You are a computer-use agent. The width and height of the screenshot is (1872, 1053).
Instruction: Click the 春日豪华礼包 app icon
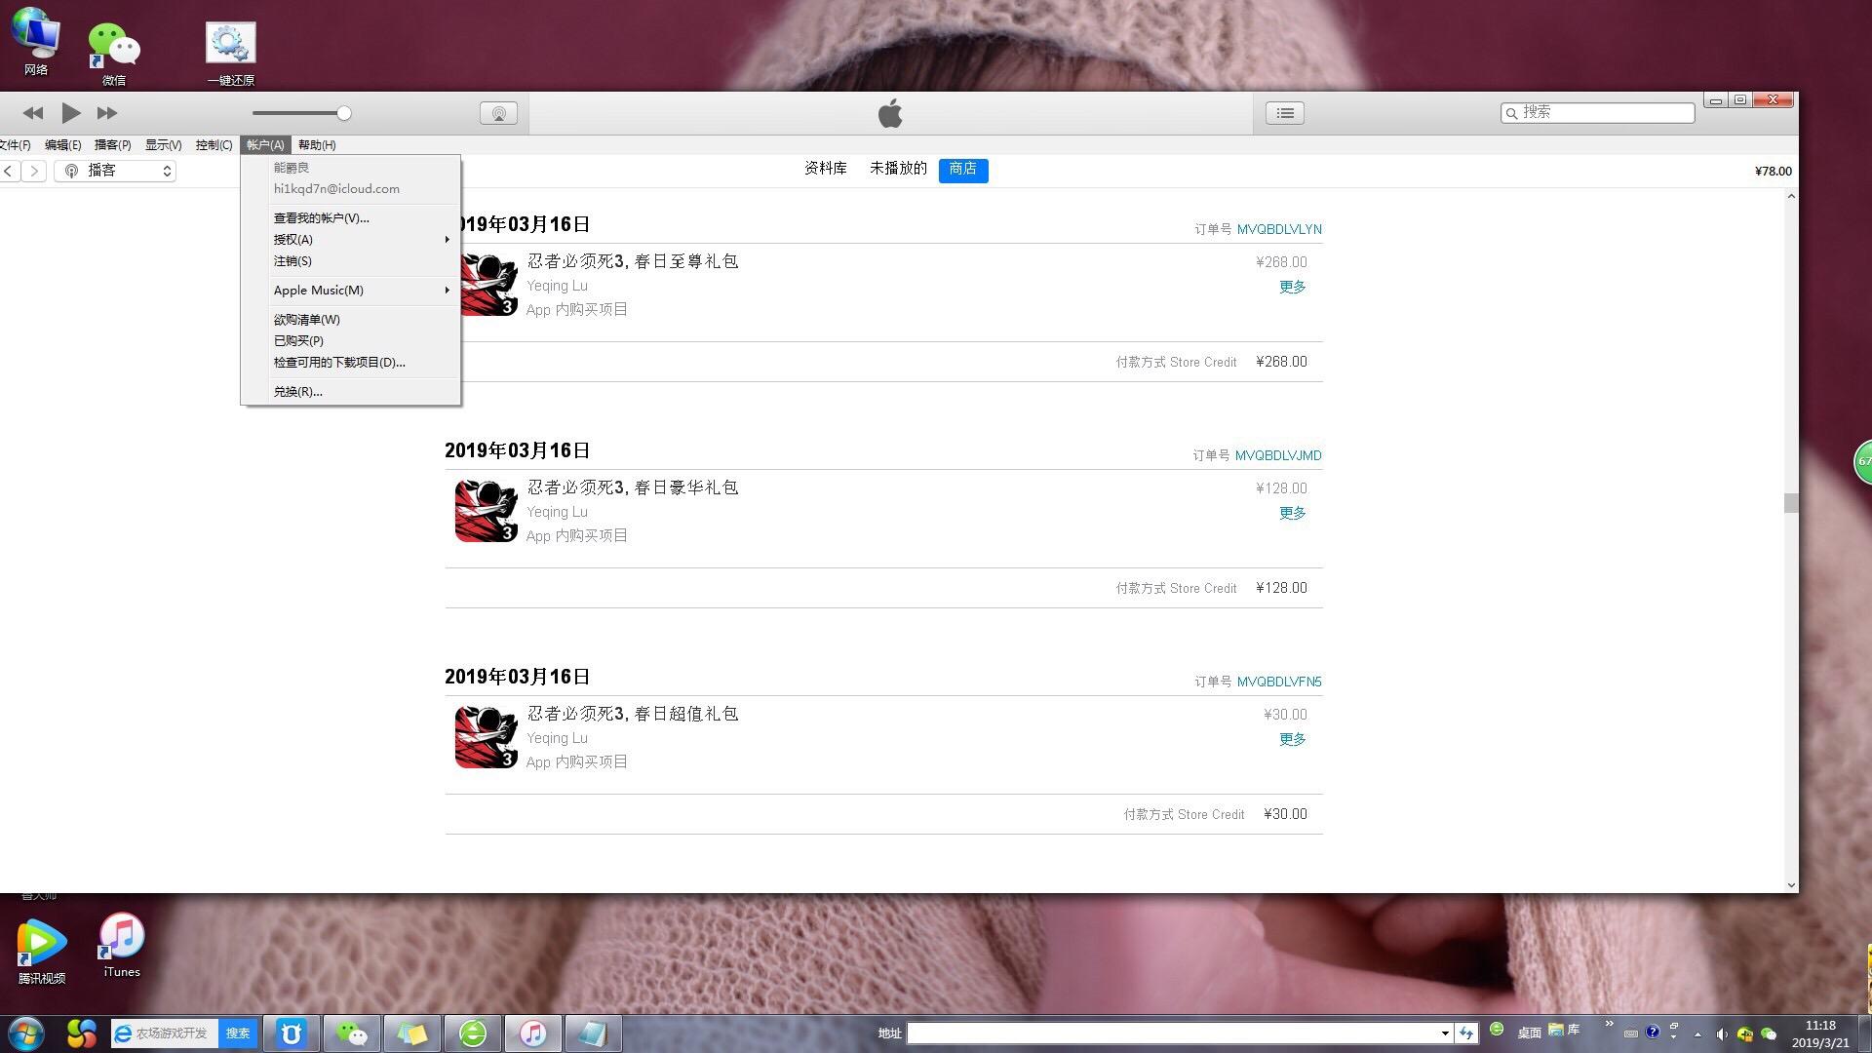[x=486, y=511]
